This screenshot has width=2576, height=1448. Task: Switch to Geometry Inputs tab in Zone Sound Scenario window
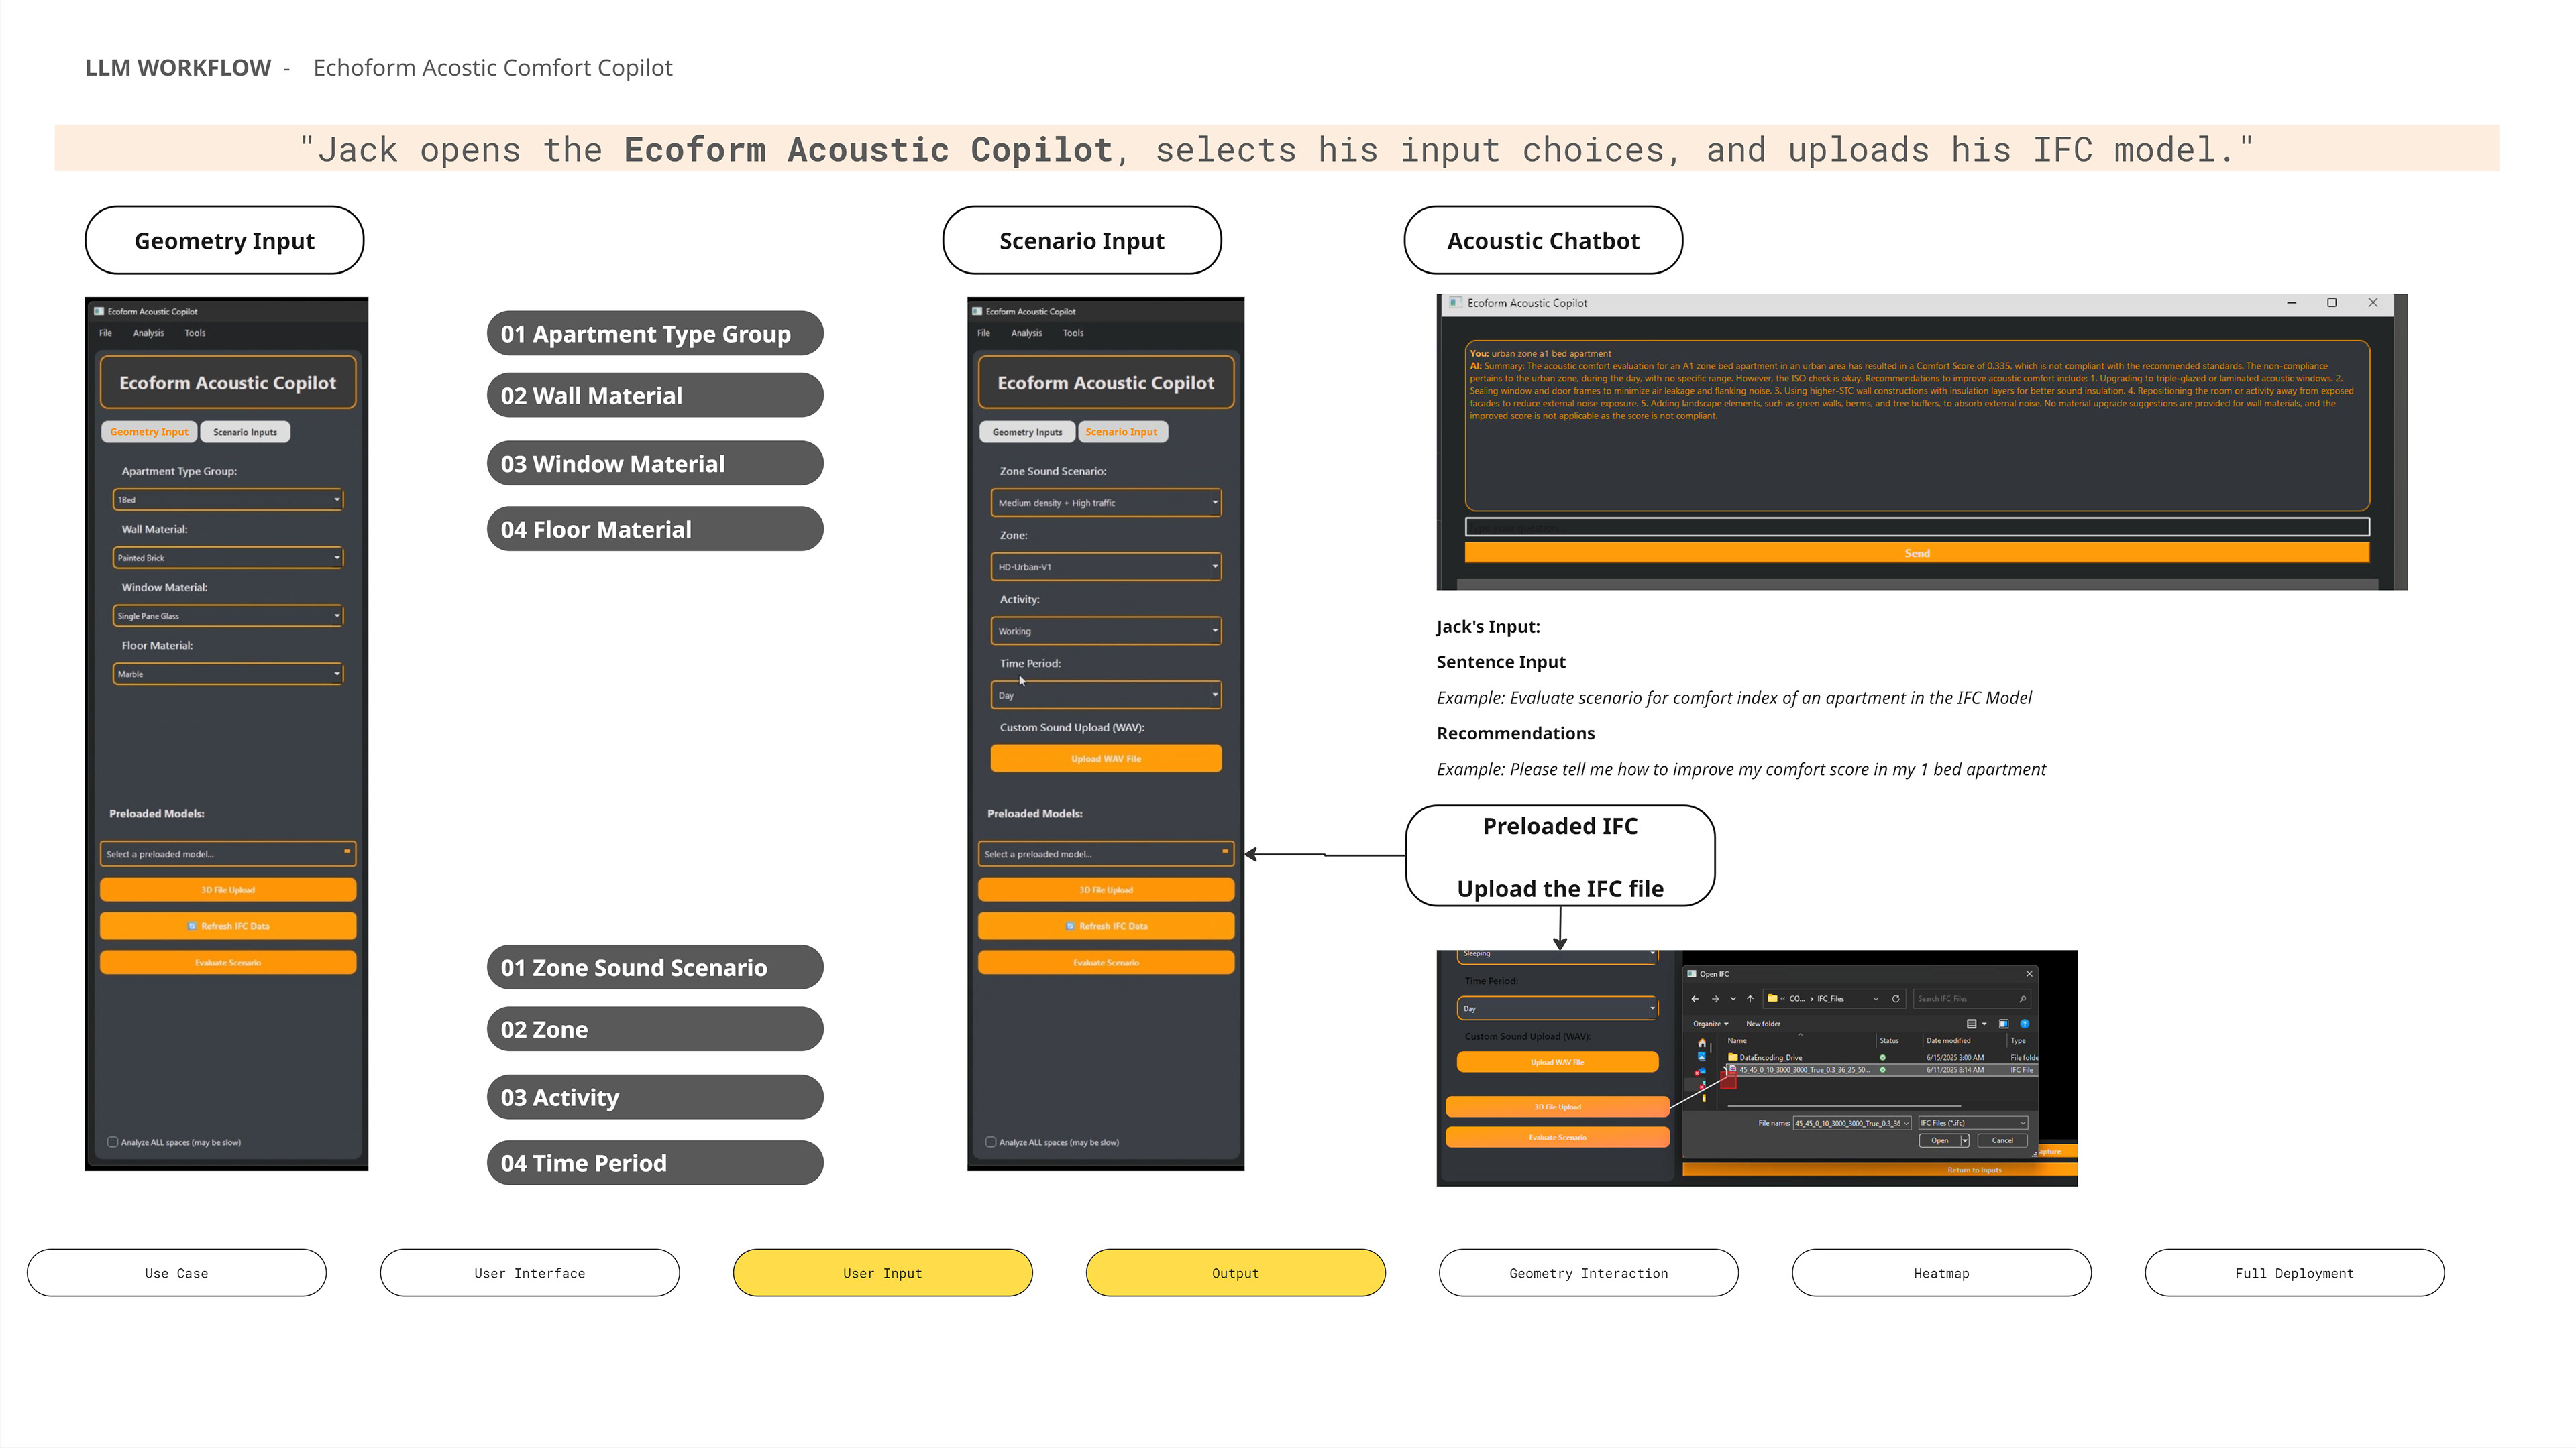(x=1027, y=432)
